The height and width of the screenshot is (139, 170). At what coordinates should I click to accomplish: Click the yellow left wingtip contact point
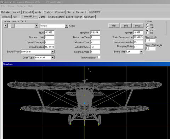click(x=21, y=110)
